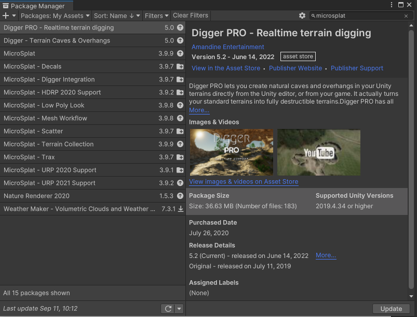Select the MicroSplat package row
The image size is (417, 317).
click(x=92, y=53)
